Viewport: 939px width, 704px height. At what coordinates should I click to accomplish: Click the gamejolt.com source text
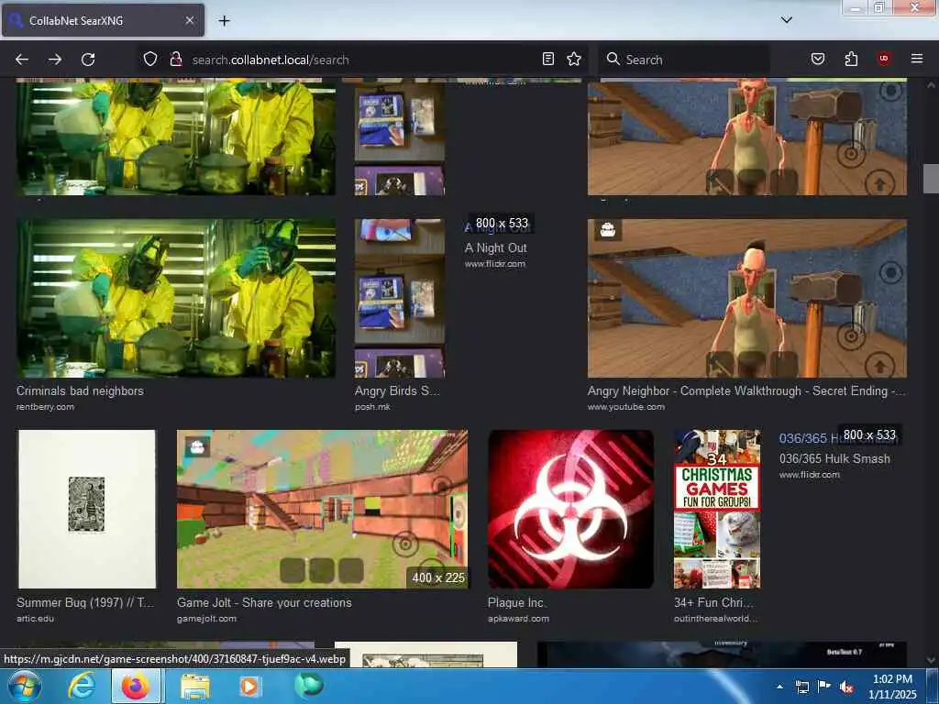click(x=206, y=619)
